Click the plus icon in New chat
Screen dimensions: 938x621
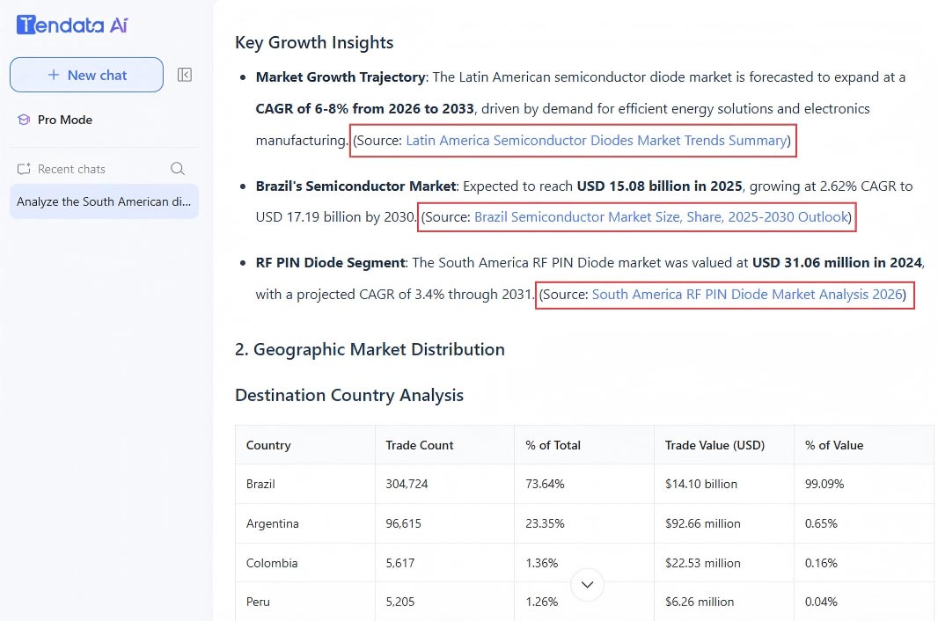(x=54, y=75)
